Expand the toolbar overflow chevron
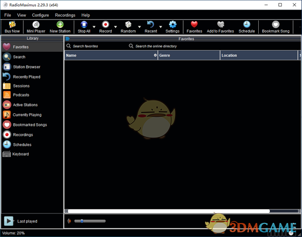Image resolution: width=302 pixels, height=237 pixels. tap(299, 27)
